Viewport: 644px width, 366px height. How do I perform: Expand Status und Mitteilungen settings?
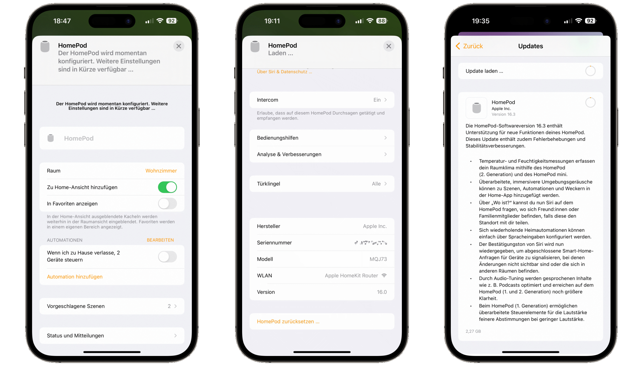(x=112, y=335)
